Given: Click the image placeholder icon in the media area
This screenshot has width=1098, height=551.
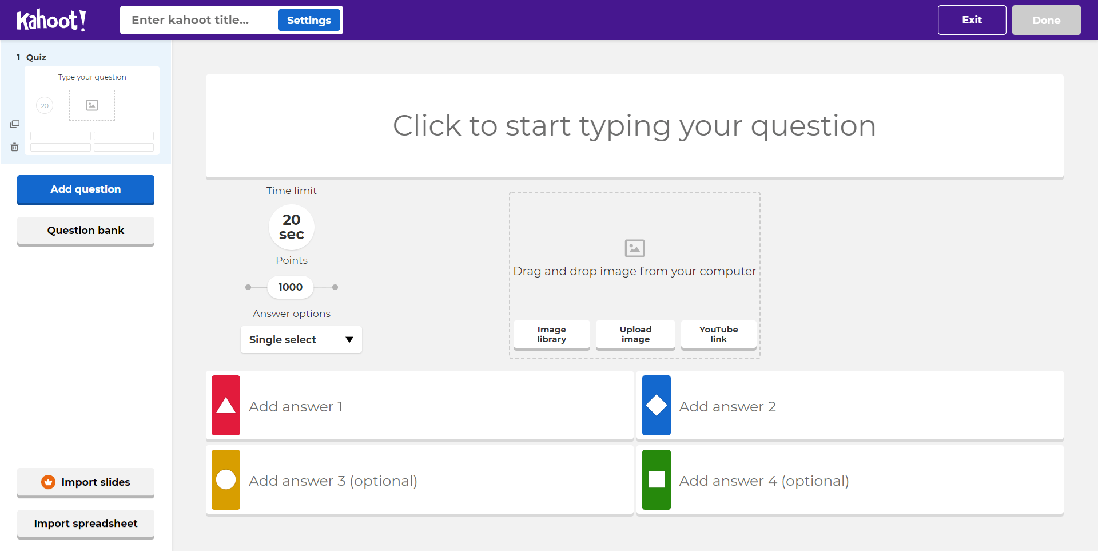Looking at the screenshot, I should (634, 248).
